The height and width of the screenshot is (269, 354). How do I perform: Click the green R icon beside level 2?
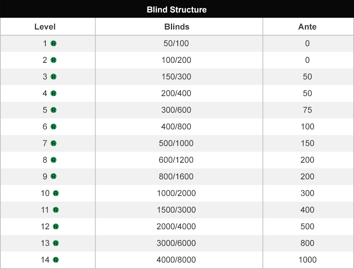pyautogui.click(x=53, y=60)
